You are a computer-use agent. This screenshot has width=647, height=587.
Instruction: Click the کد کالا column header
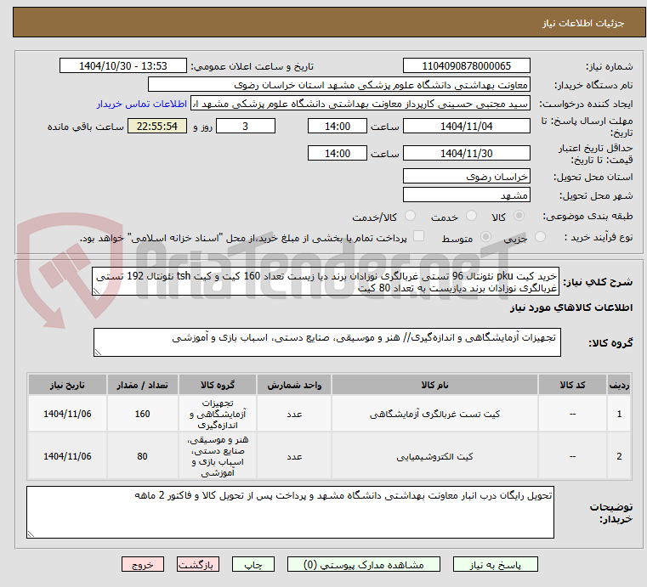[x=572, y=385]
